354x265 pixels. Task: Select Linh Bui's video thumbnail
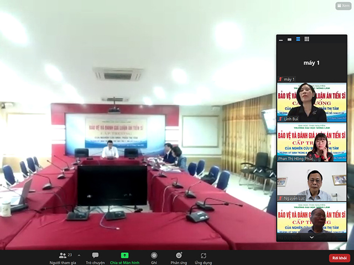pyautogui.click(x=311, y=103)
